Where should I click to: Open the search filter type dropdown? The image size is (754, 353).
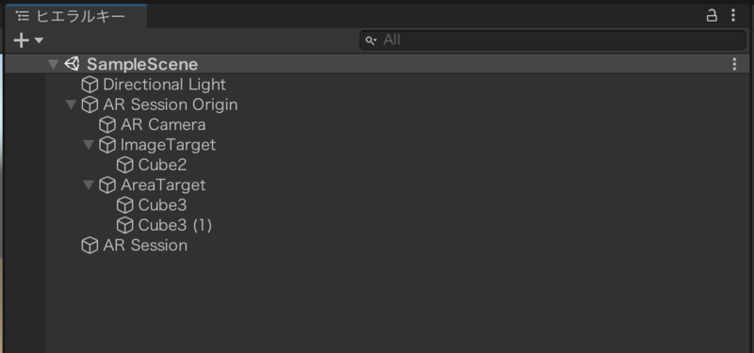click(370, 40)
